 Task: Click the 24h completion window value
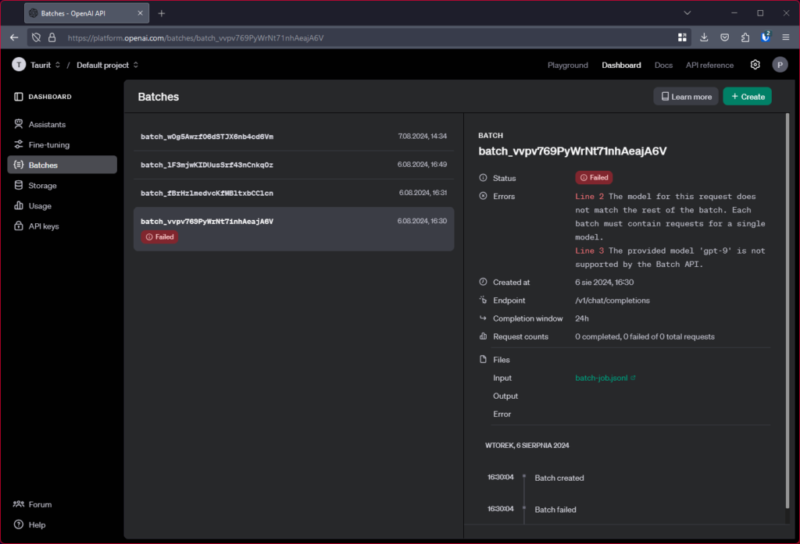[581, 318]
